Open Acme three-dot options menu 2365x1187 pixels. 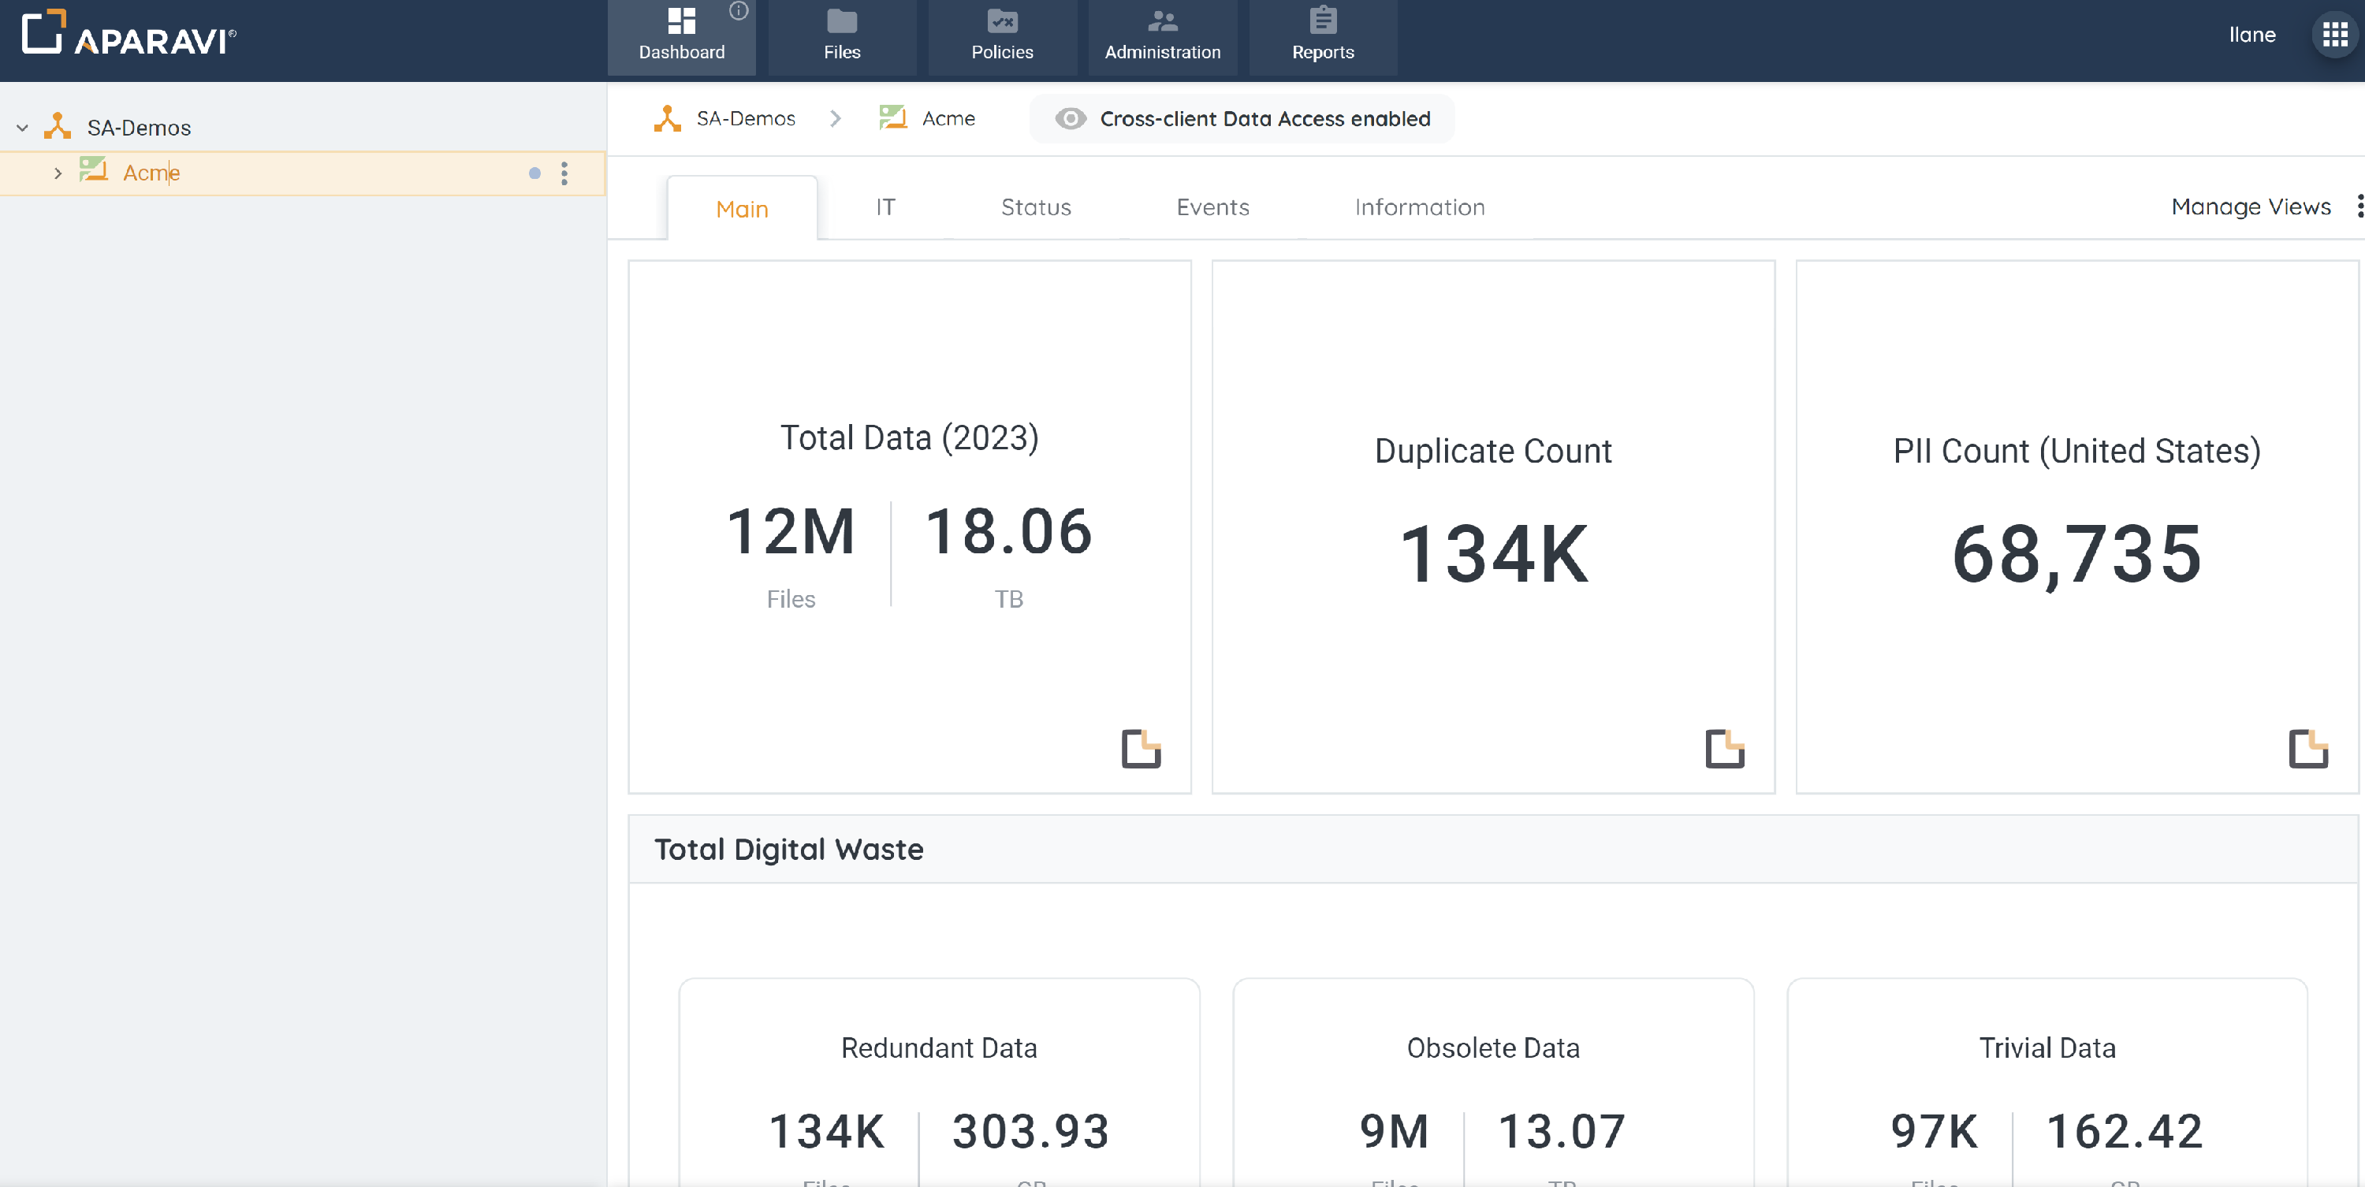click(x=564, y=173)
